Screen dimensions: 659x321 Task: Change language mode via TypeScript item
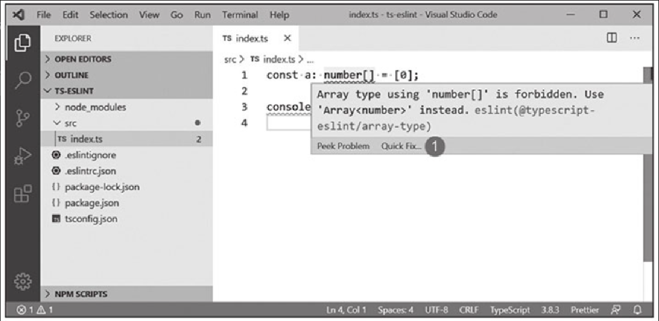point(510,311)
